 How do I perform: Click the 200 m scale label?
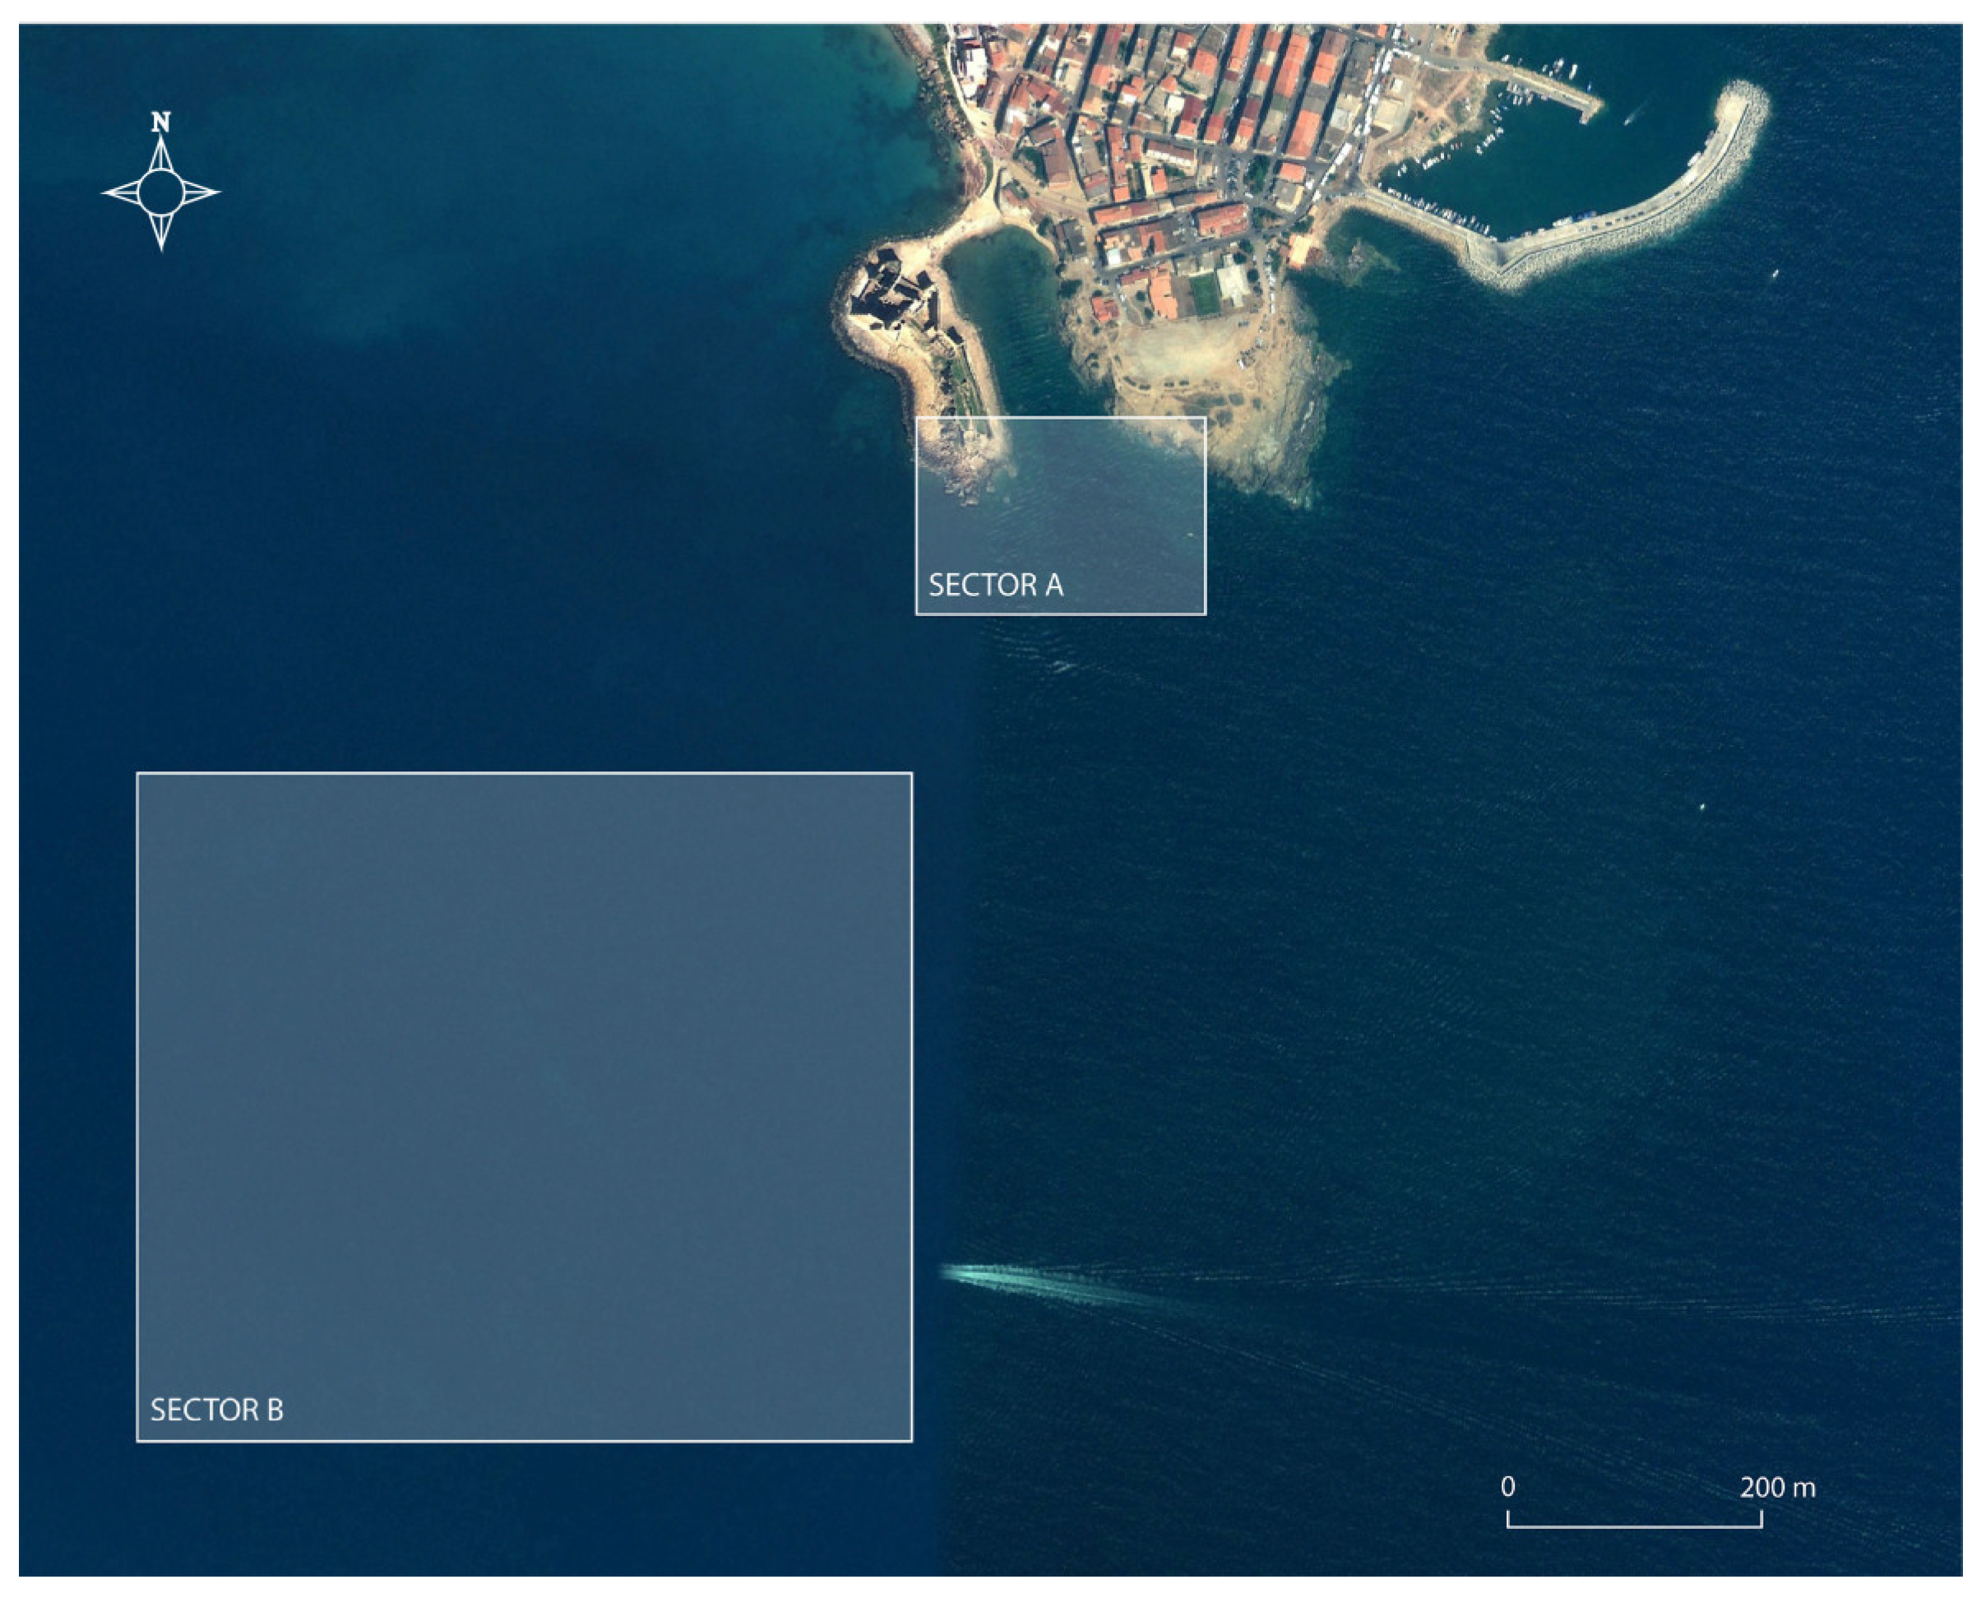tap(1777, 1488)
